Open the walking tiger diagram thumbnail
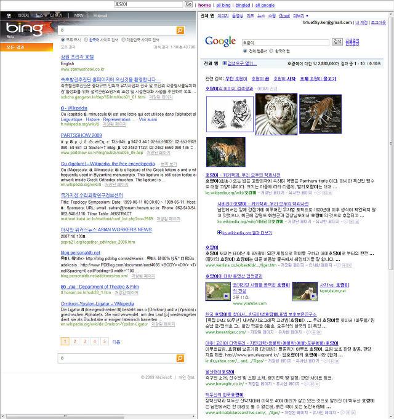394x419 pixels. point(321,114)
